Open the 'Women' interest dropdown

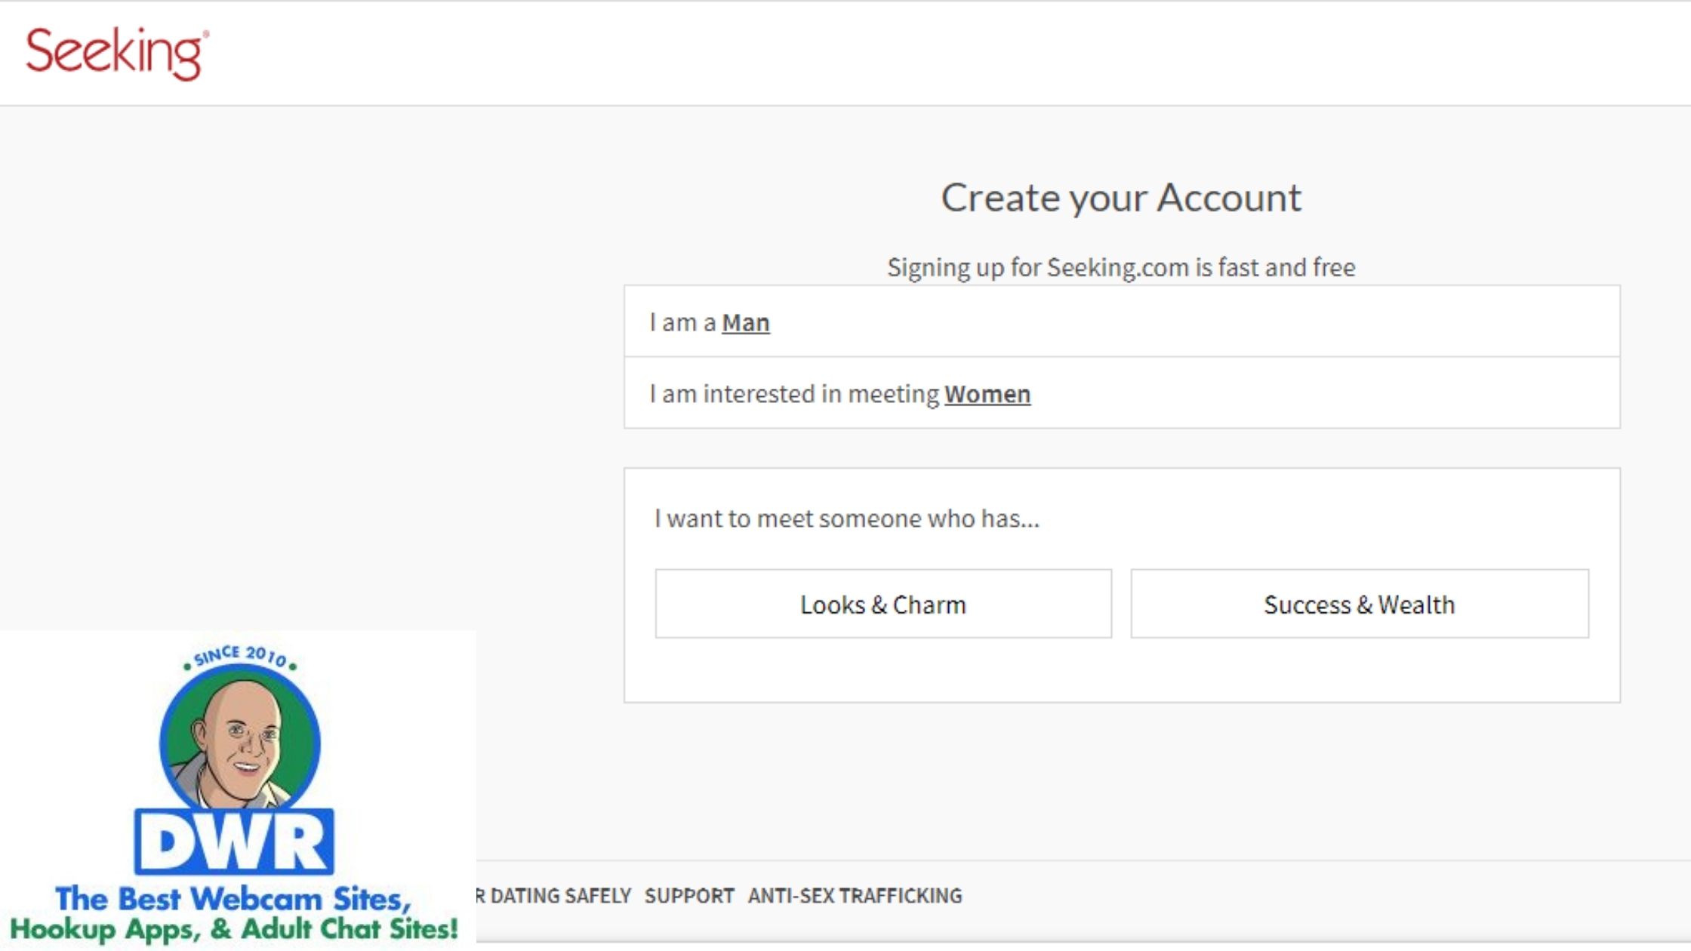click(x=987, y=394)
